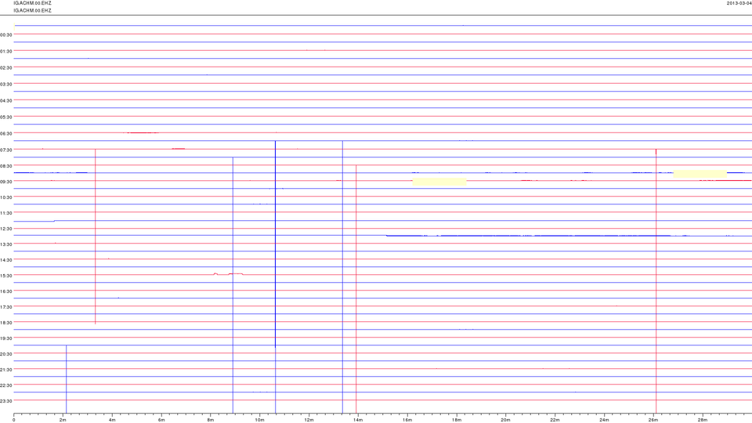Click the 24m axis tick label
The image size is (752, 423).
[x=604, y=420]
